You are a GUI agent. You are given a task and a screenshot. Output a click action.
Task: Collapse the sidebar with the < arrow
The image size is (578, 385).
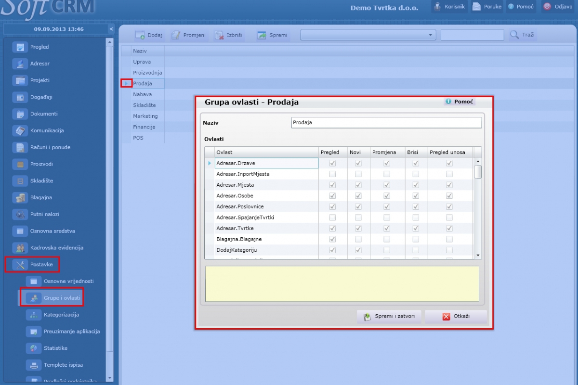pos(111,29)
